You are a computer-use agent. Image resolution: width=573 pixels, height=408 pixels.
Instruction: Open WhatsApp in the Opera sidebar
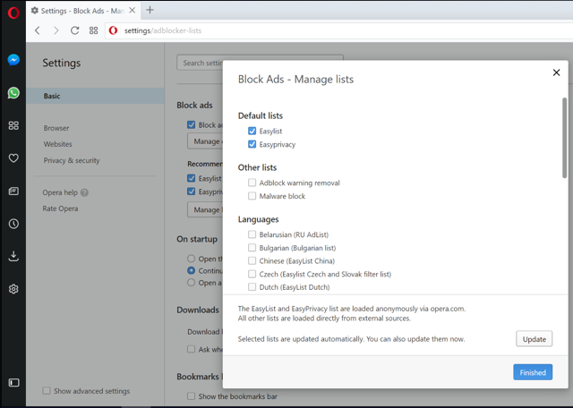click(13, 93)
